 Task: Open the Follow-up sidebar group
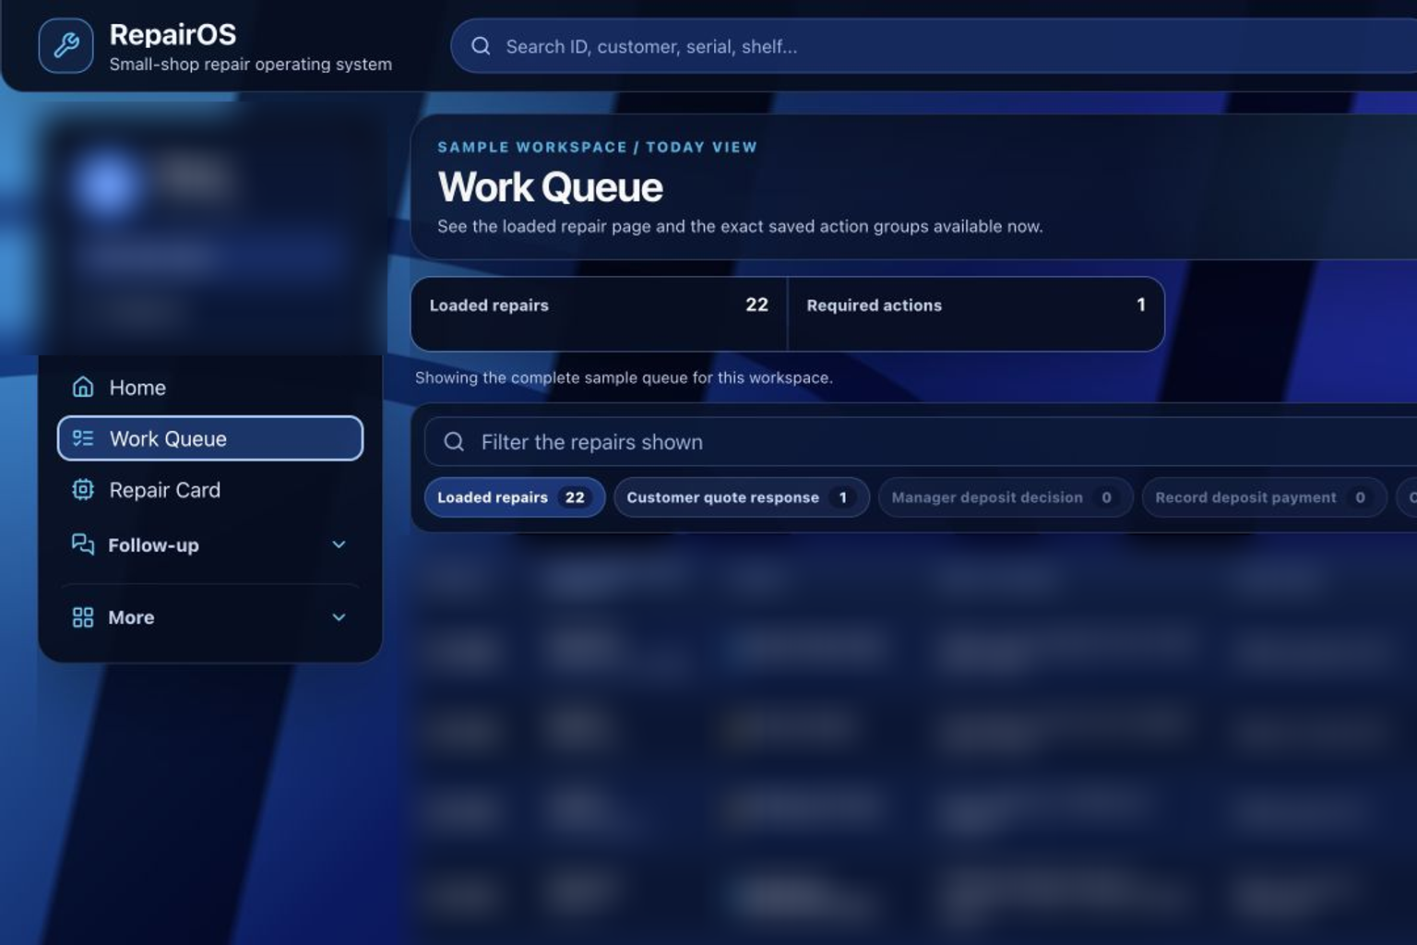click(x=210, y=544)
